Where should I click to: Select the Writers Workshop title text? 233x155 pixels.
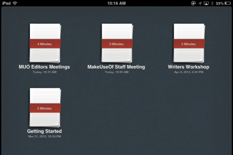click(189, 67)
